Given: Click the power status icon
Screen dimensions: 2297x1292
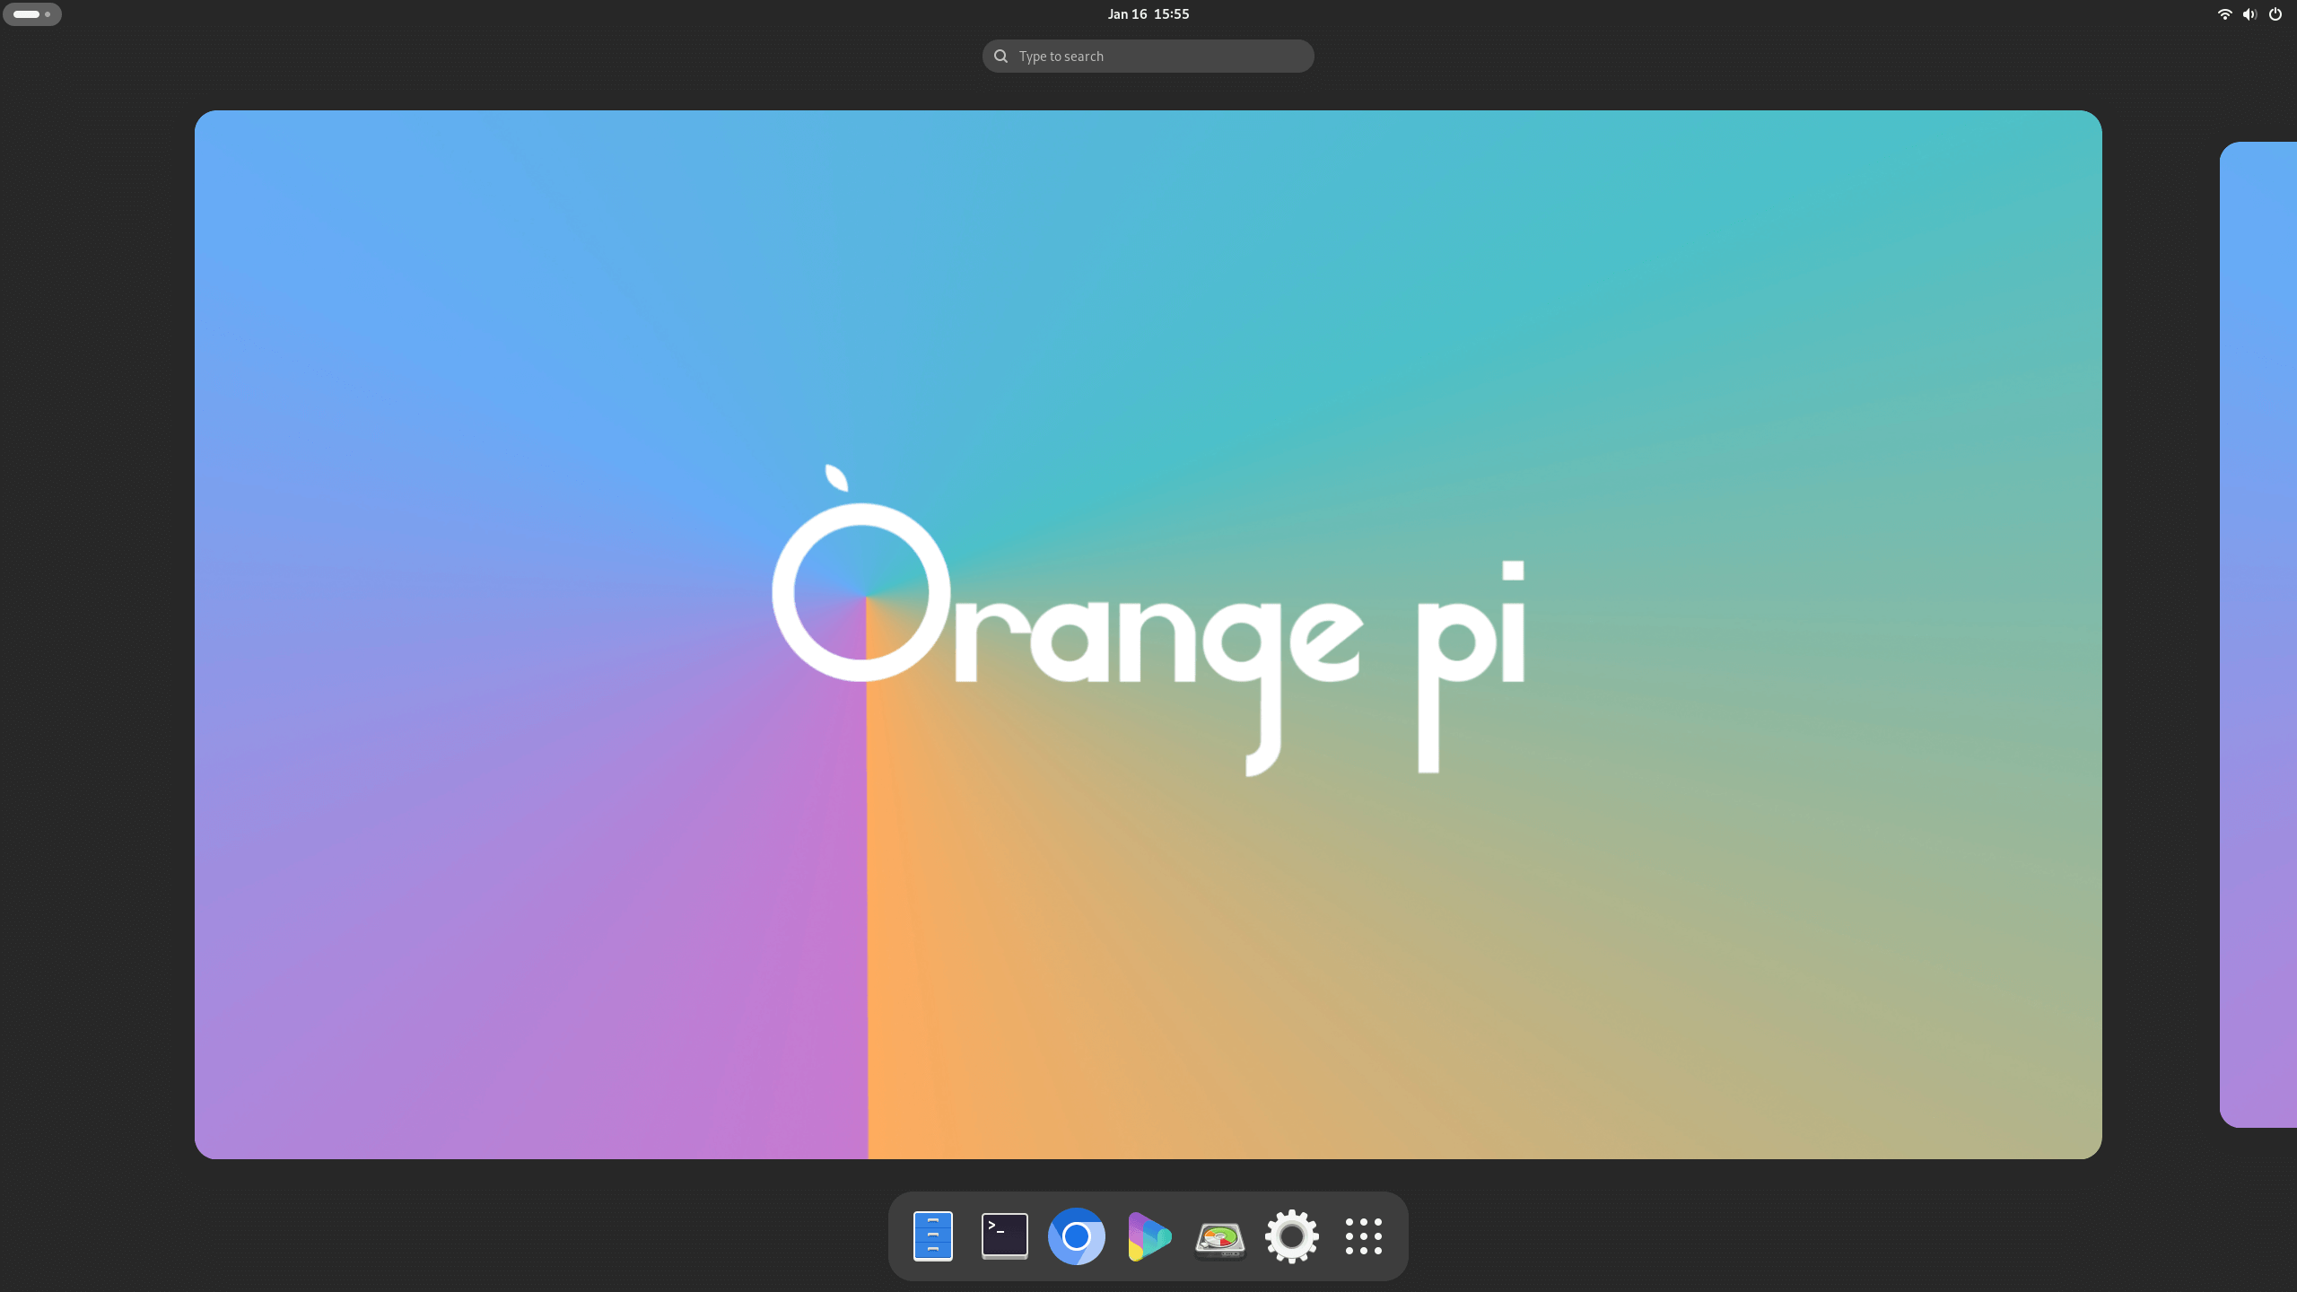Looking at the screenshot, I should tap(2275, 13).
